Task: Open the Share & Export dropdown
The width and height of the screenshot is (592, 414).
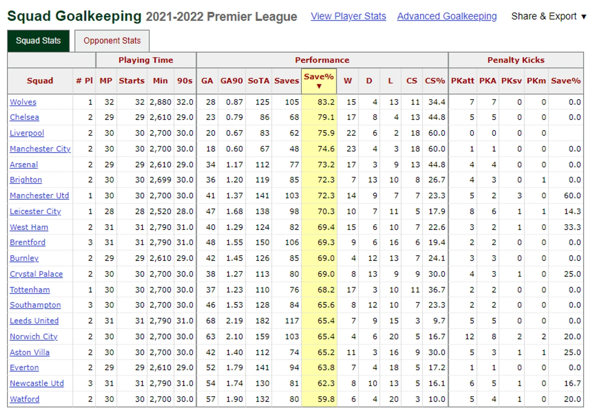Action: [x=549, y=16]
